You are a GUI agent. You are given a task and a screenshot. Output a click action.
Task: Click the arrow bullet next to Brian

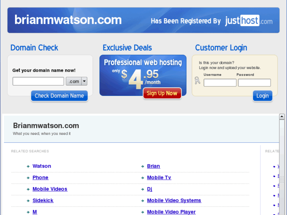[x=143, y=166]
